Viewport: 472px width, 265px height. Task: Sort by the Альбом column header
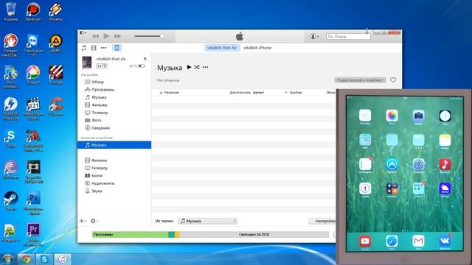296,93
